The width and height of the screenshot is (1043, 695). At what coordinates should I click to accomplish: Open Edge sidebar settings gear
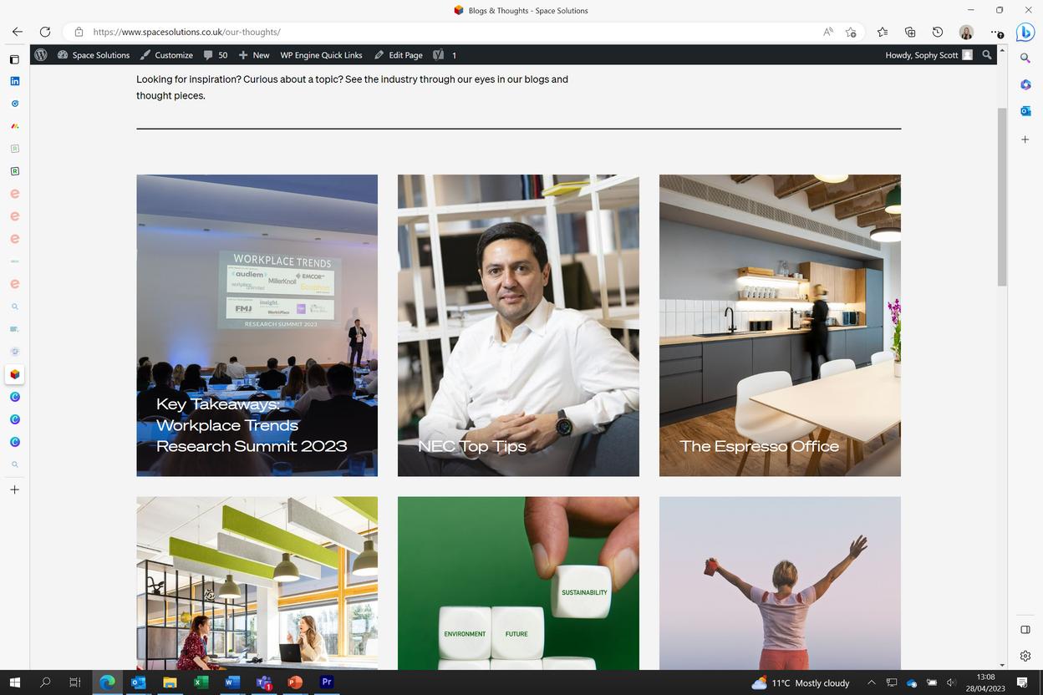1025,656
